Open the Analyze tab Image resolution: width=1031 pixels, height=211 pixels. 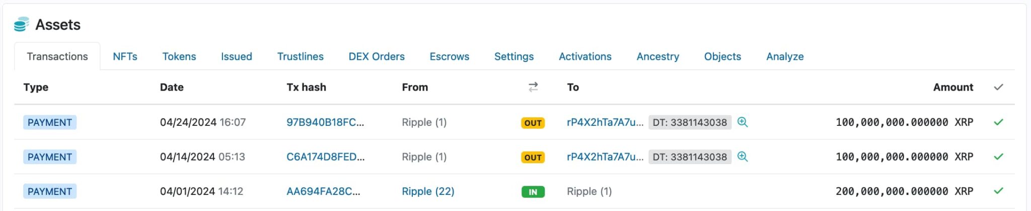pyautogui.click(x=785, y=56)
